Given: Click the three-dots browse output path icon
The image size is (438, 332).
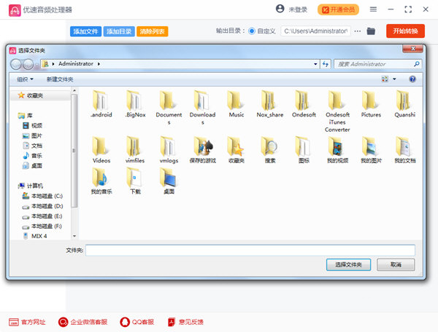Looking at the screenshot, I should tap(358, 31).
